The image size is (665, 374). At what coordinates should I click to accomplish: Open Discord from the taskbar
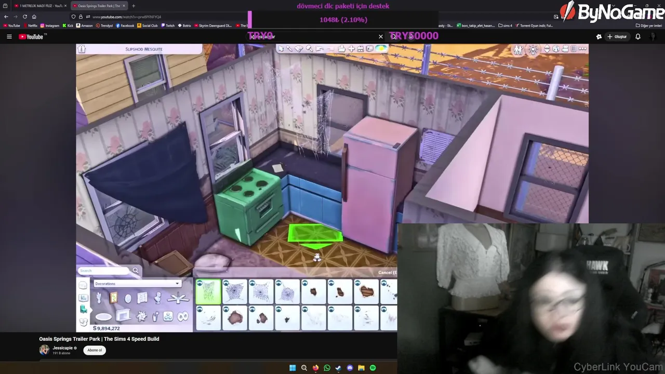[350, 368]
